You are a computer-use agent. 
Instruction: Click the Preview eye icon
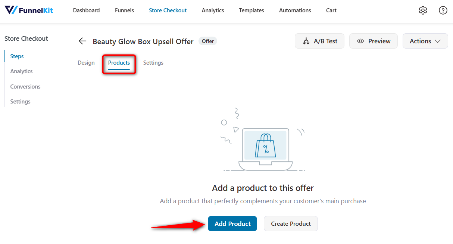click(360, 41)
